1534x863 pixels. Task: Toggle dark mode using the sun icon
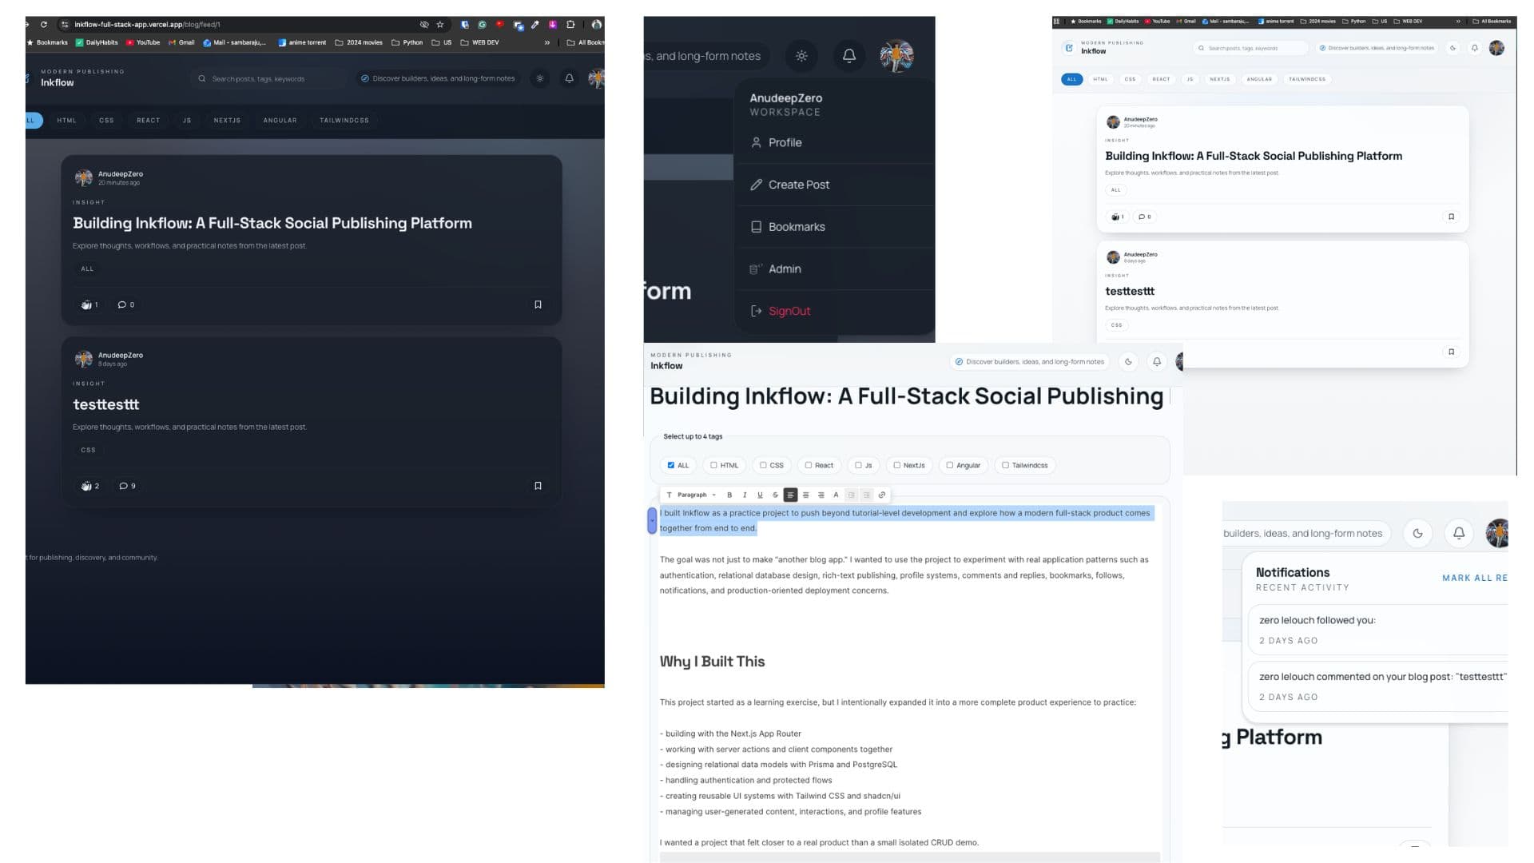[540, 78]
